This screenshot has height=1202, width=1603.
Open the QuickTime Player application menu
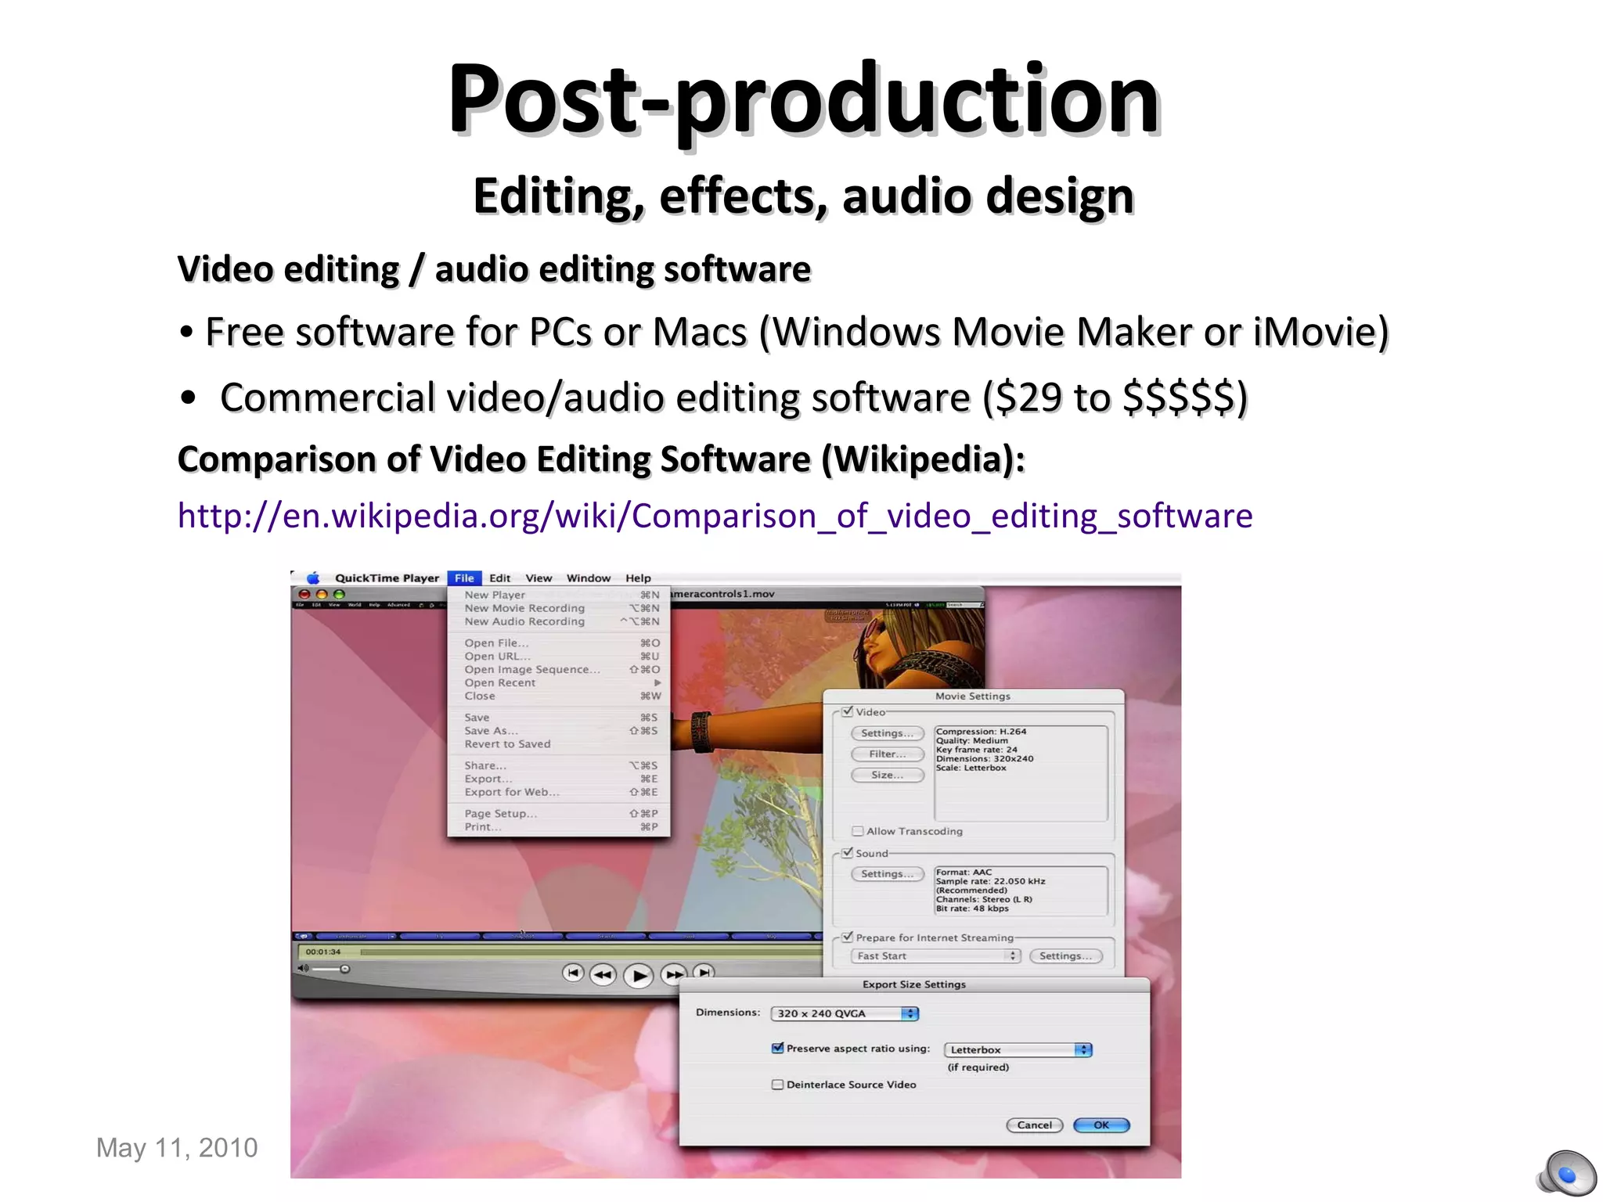click(x=387, y=578)
